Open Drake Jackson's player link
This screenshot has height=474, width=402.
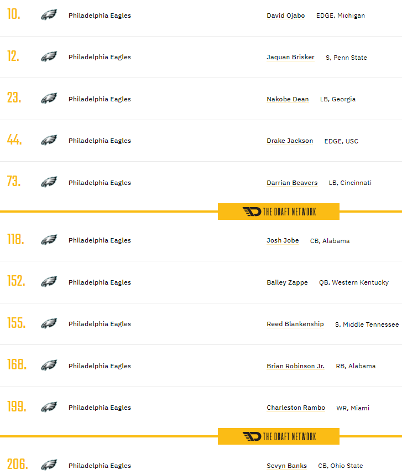pos(290,141)
